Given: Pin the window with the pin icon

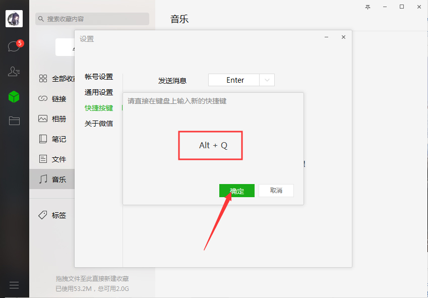Looking at the screenshot, I should click(x=368, y=7).
